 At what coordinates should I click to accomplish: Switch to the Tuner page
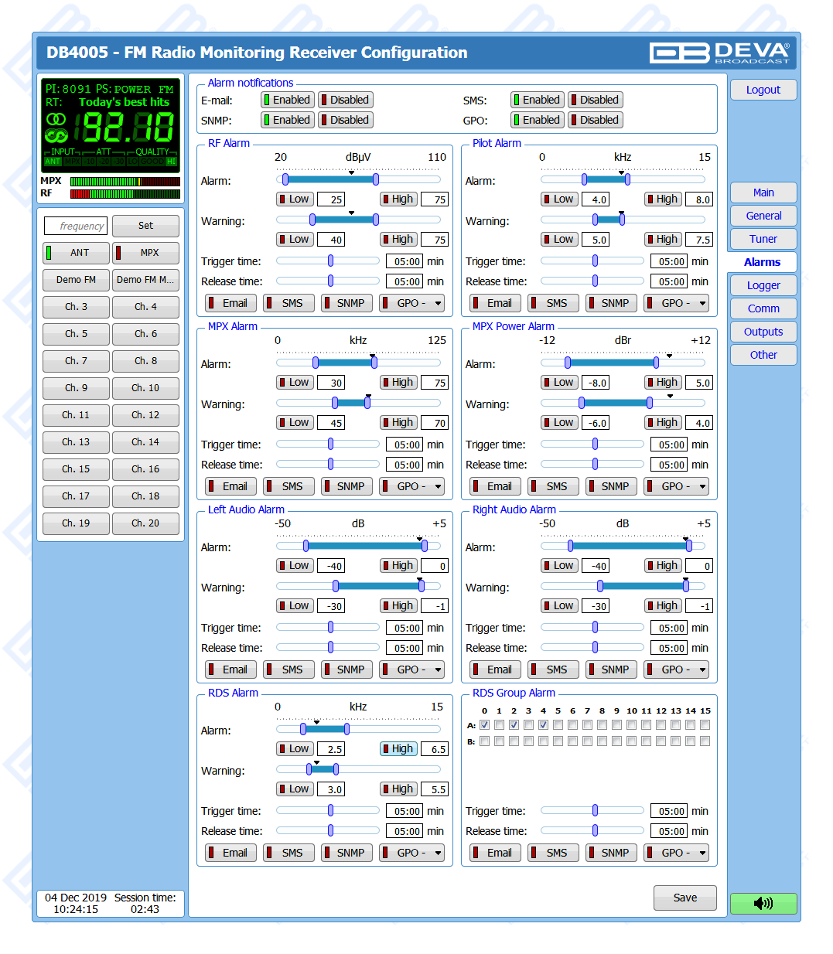pos(763,239)
